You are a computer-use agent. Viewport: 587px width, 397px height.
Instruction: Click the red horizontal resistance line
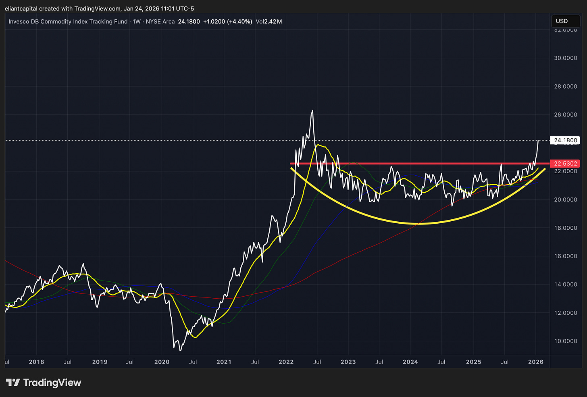419,164
